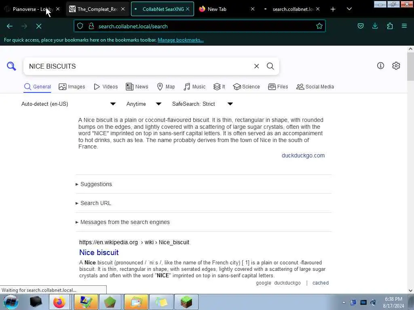Open the preferences gear icon
414x310 pixels.
396,66
